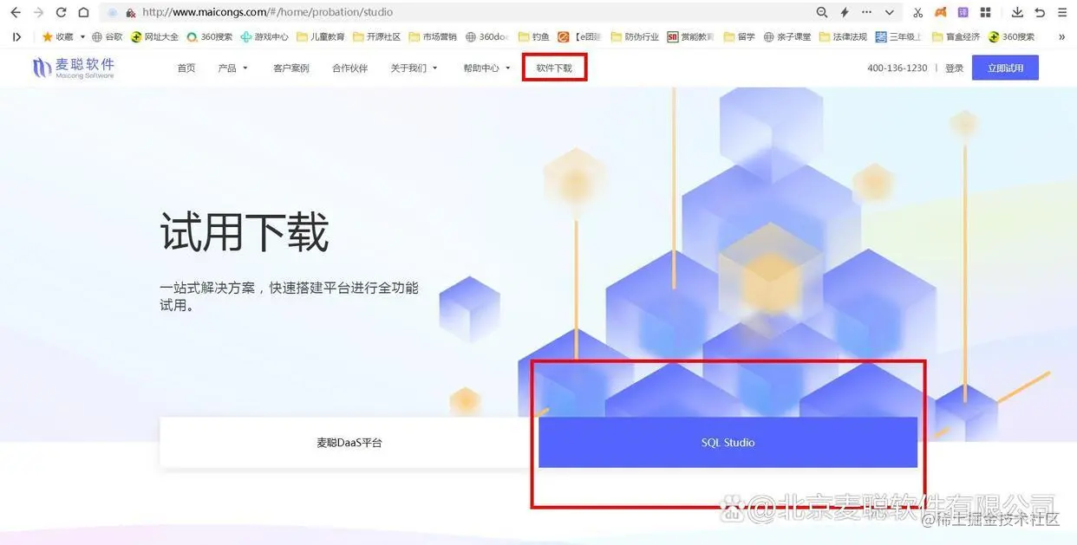Click the insecure site lock icon
Image resolution: width=1077 pixels, height=545 pixels.
click(130, 13)
